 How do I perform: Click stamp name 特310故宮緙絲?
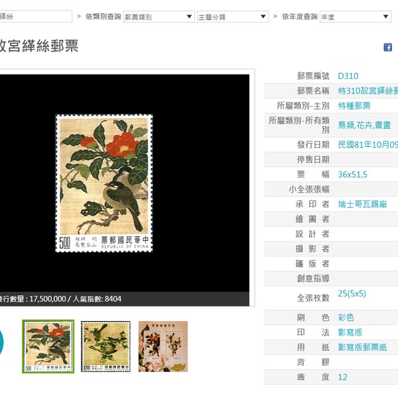[367, 91]
